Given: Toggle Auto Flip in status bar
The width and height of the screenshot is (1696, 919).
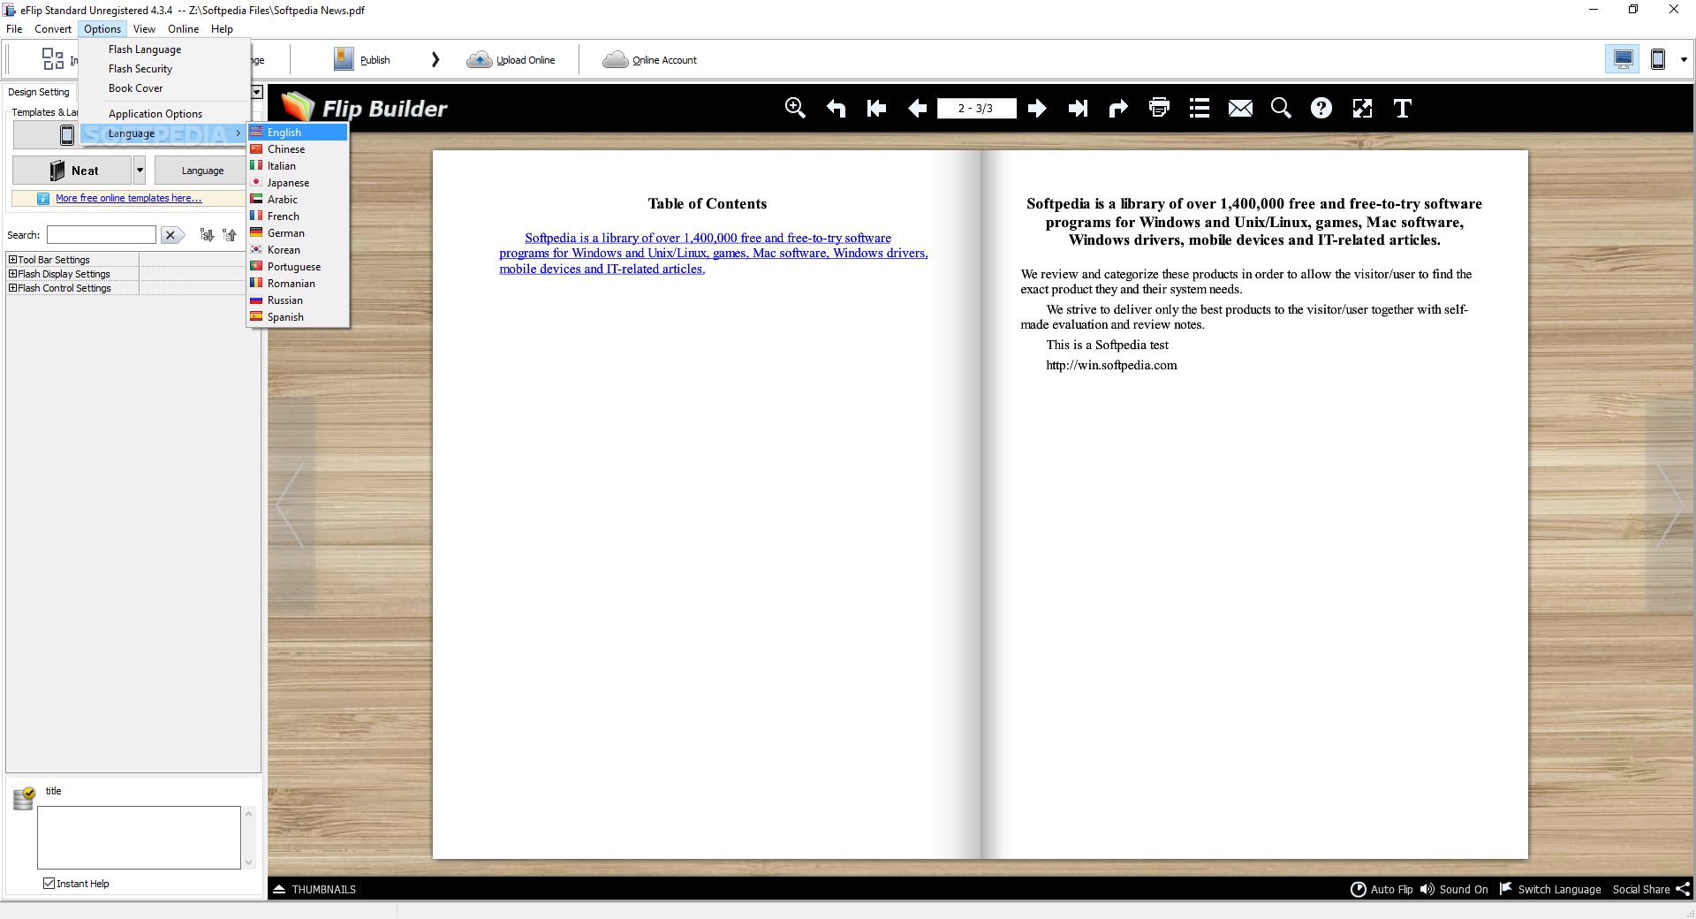Looking at the screenshot, I should point(1382,889).
